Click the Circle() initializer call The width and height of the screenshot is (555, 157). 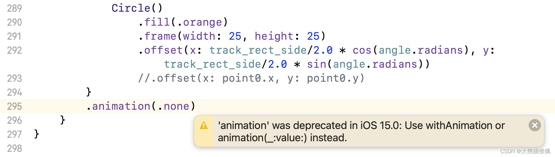click(x=137, y=8)
